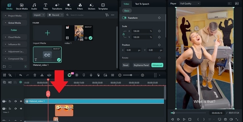The image size is (243, 122).
Task: Open the audio stretch tool
Action: [x=49, y=75]
